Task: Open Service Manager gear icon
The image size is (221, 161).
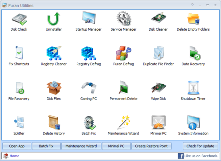Action: click(x=124, y=18)
